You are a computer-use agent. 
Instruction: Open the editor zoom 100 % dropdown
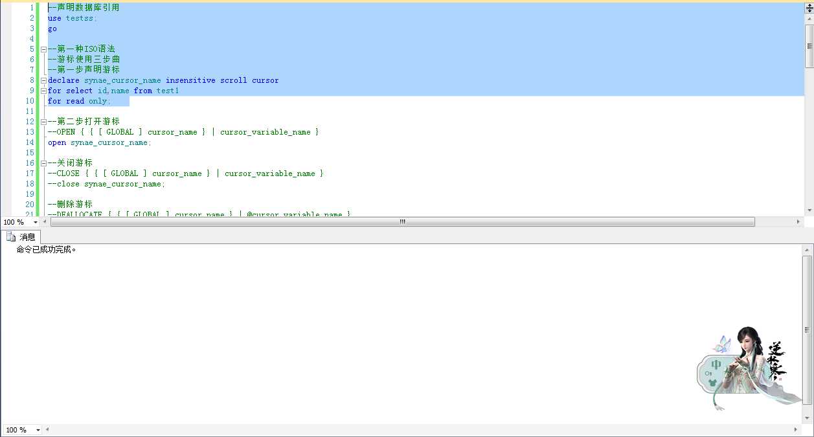35,222
